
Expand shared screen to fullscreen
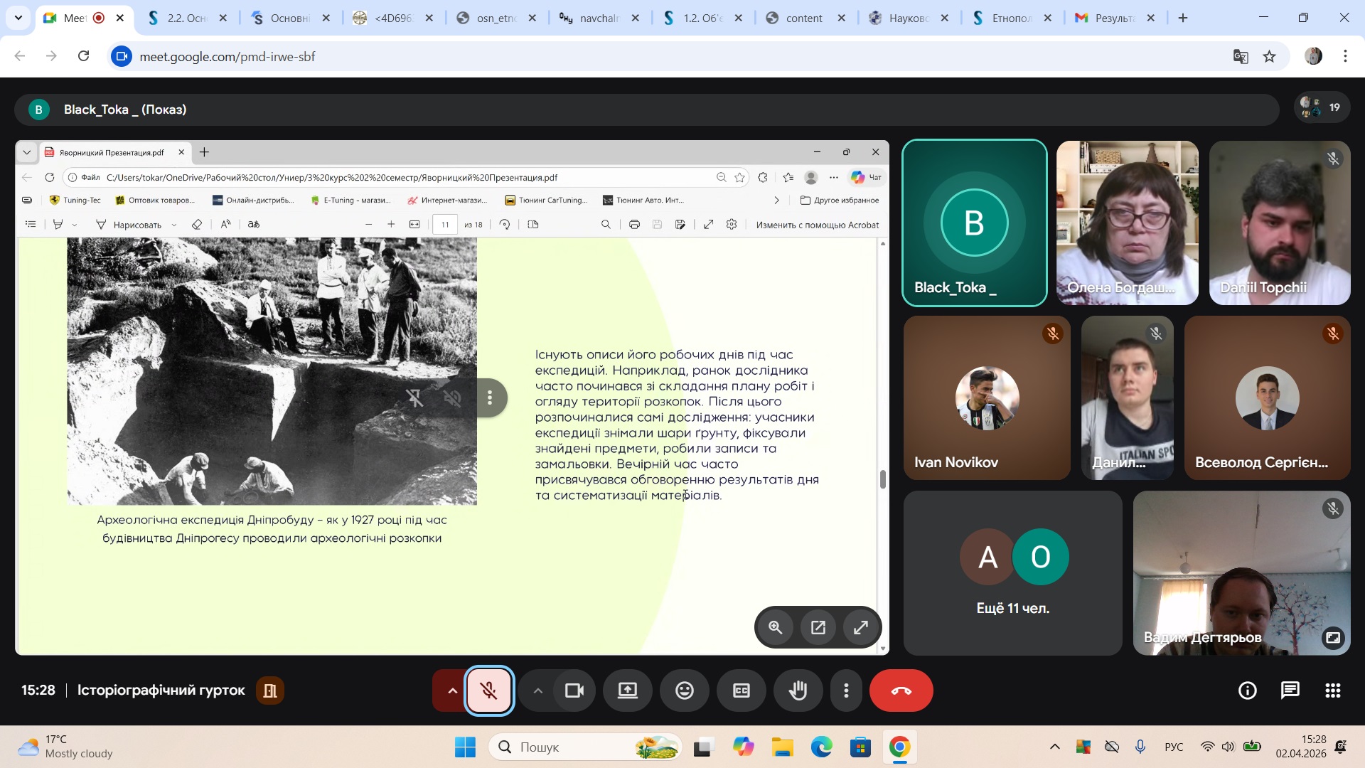click(x=860, y=627)
